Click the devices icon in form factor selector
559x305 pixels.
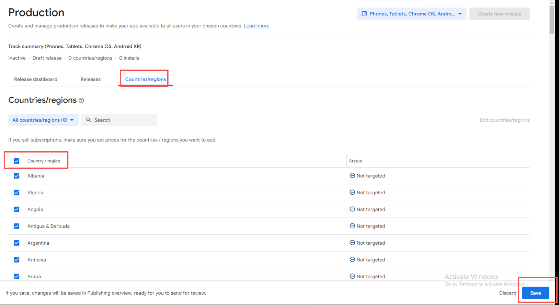coord(364,14)
